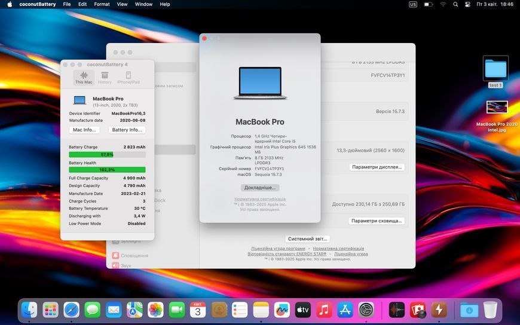The image size is (520, 325).
Task: Open Music from the Dock
Action: 324,310
